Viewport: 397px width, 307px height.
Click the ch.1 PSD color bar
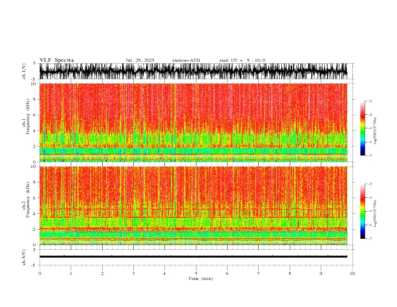pos(362,128)
